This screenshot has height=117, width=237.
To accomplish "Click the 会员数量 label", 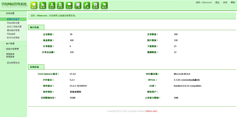I will [48, 34].
